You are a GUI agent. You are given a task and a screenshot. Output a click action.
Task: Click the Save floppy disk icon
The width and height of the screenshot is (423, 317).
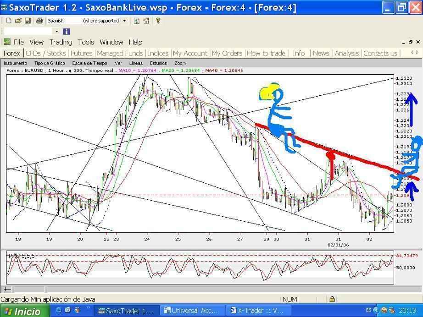coord(28,21)
